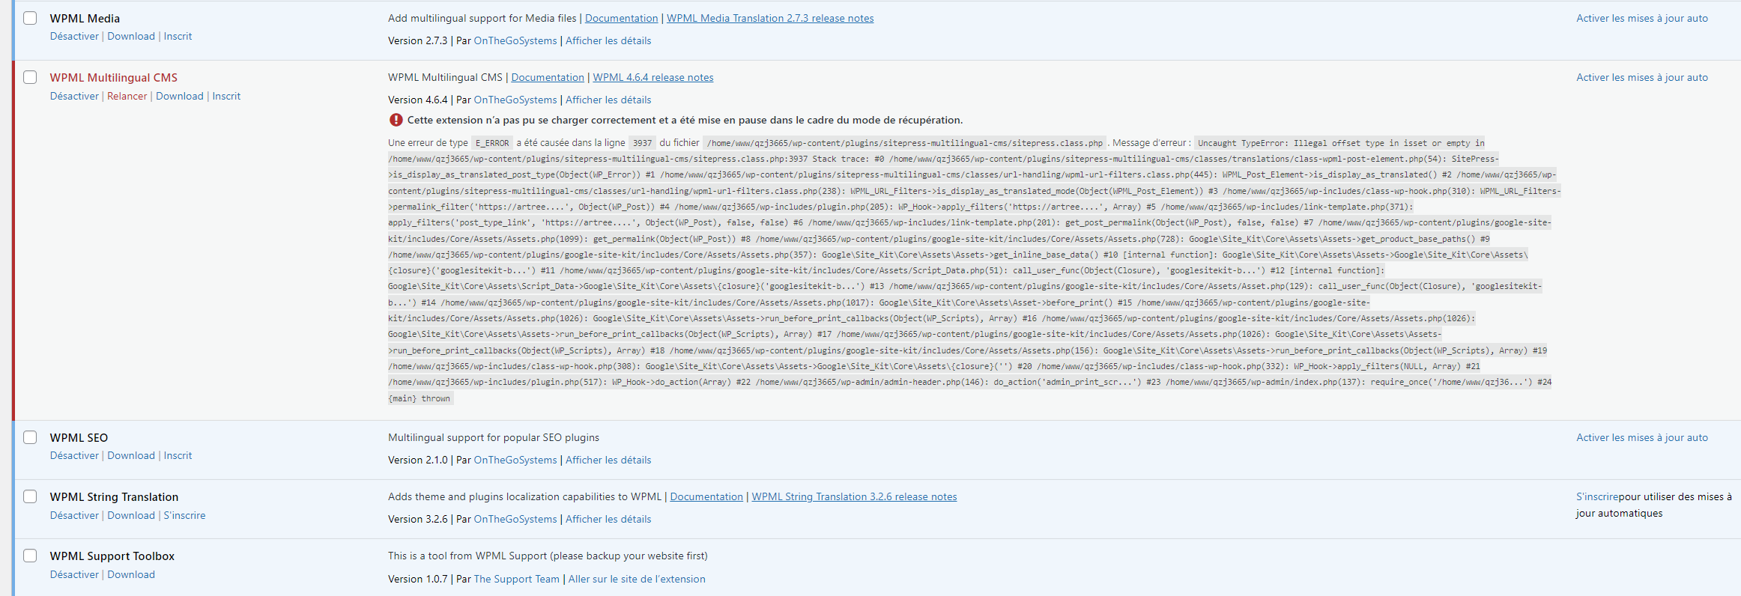
Task: Click Download under WPML Support Toolbox
Action: tap(131, 574)
